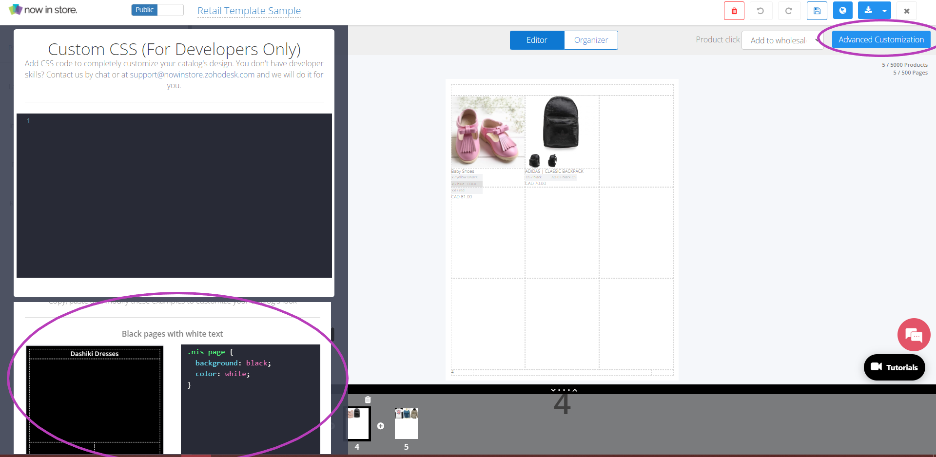Open the red live chat bubble

914,335
